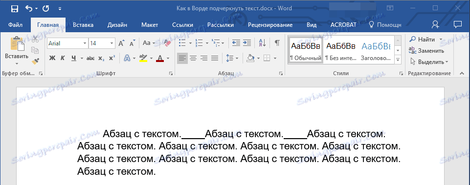Open the Выделить select menu

[429, 62]
